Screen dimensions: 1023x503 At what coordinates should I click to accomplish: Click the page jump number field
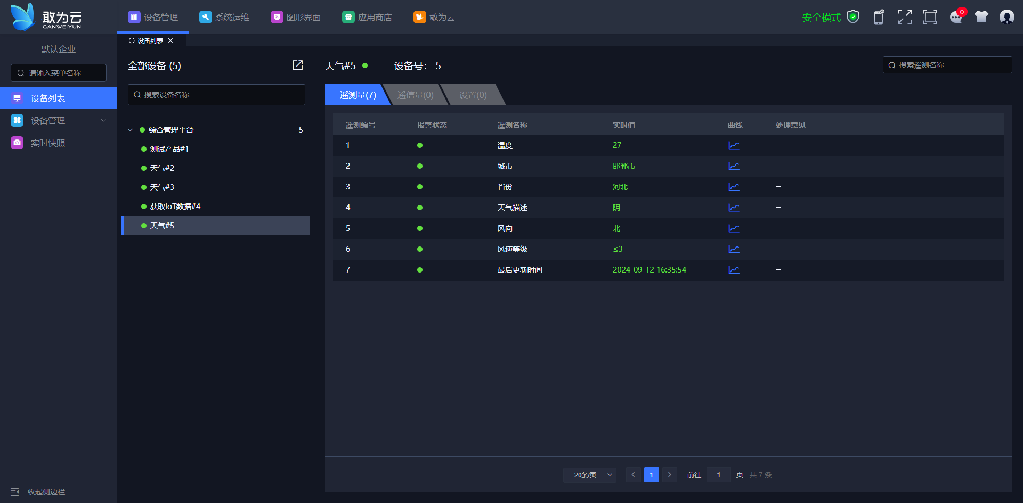(718, 475)
